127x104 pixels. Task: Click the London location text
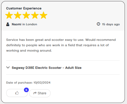coord(31,24)
